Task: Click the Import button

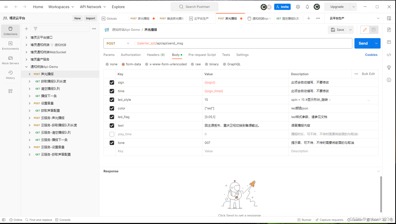Action: [90, 18]
